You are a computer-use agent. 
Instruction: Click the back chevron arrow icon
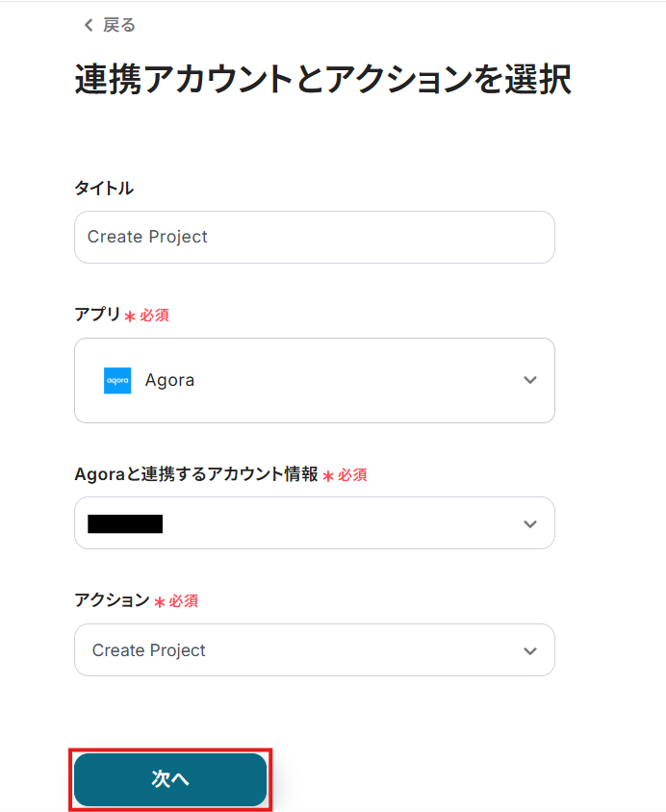89,25
